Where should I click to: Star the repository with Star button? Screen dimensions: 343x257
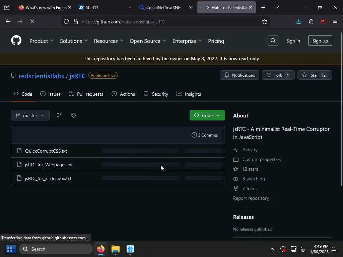pos(315,75)
